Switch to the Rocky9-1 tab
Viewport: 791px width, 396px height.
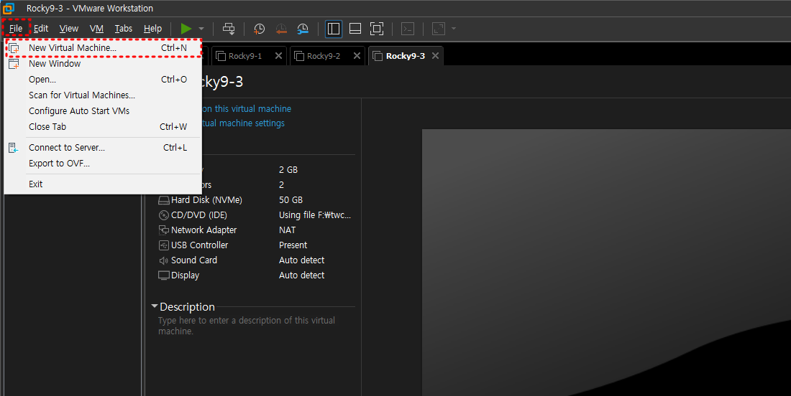pyautogui.click(x=245, y=56)
